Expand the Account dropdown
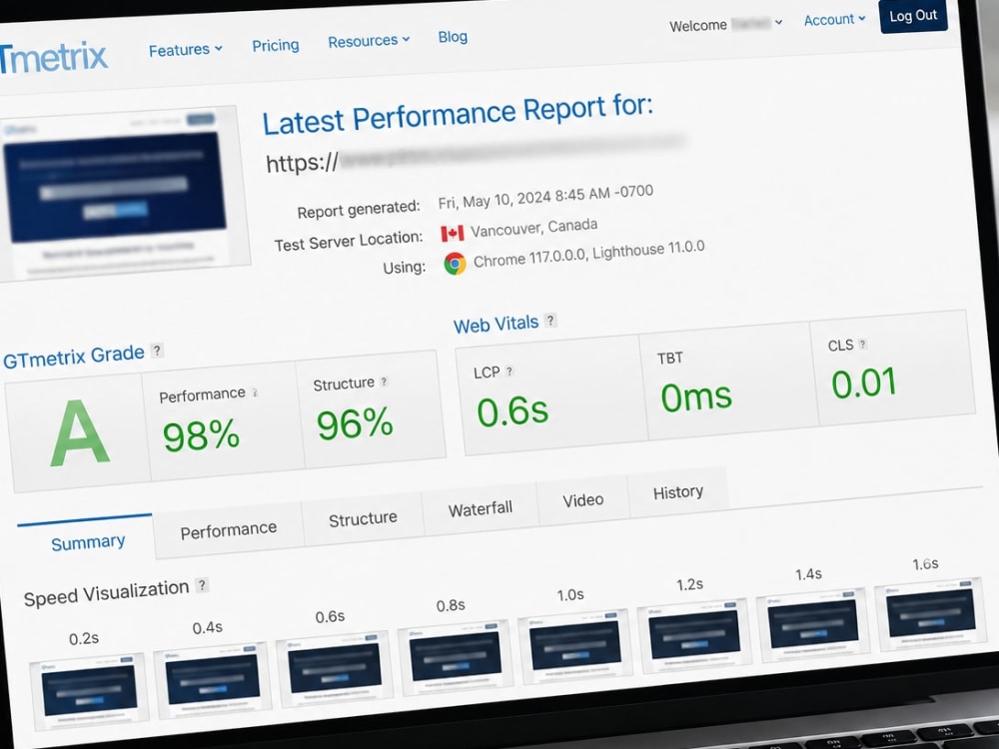The image size is (999, 749). tap(834, 20)
